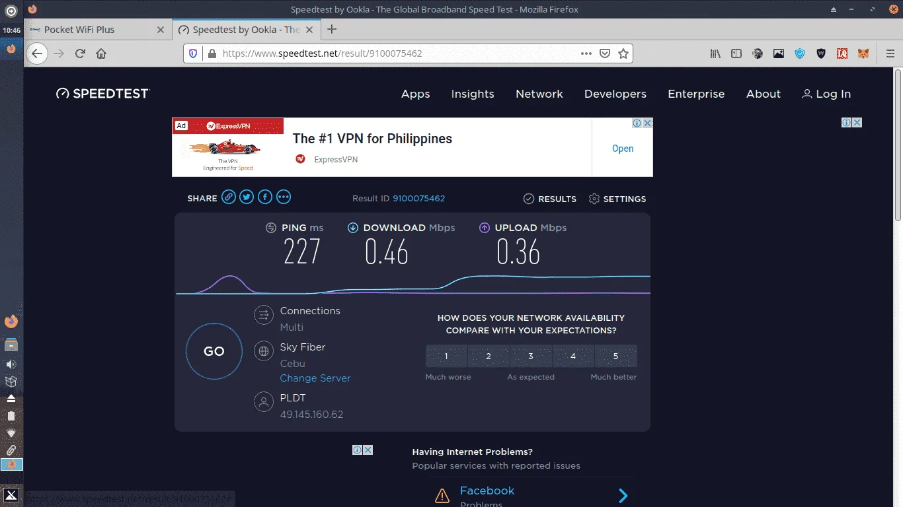Share result on Facebook icon

[x=265, y=197]
